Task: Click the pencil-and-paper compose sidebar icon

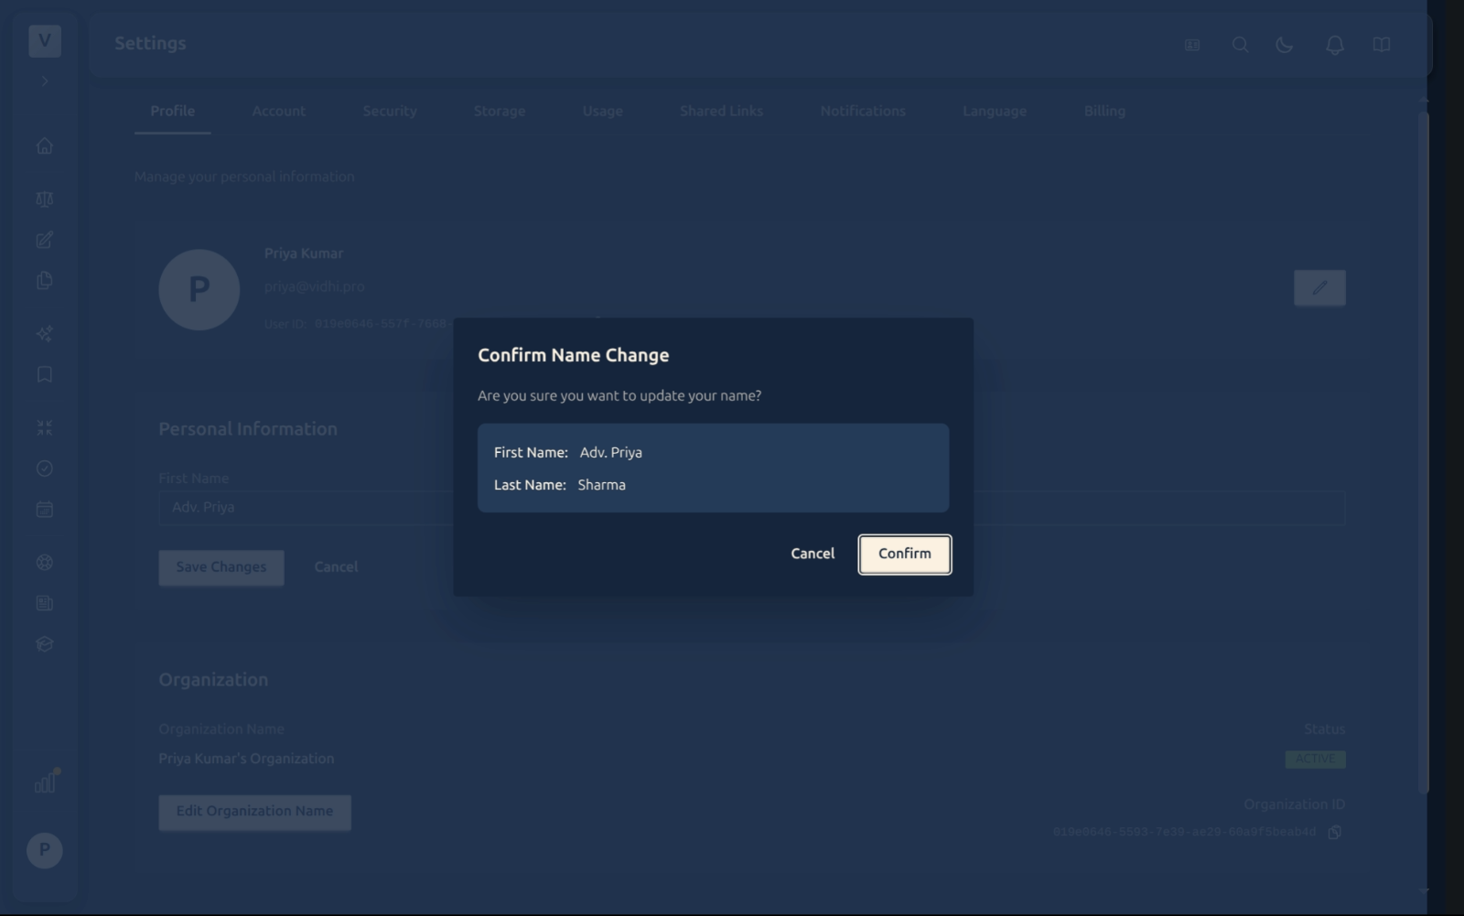Action: (x=45, y=240)
